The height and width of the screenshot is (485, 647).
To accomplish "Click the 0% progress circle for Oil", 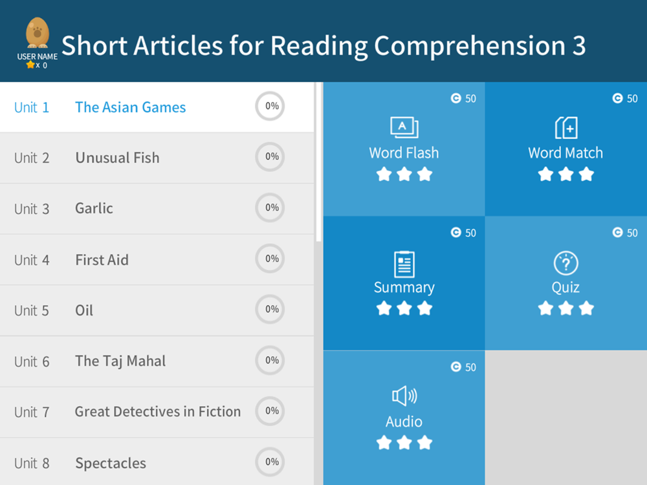I will pos(270,309).
